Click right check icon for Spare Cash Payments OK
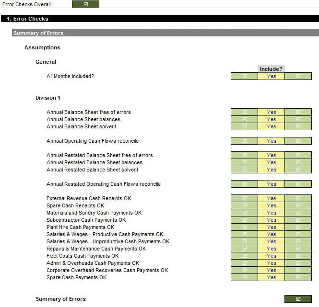The image size is (319, 307). point(298,277)
